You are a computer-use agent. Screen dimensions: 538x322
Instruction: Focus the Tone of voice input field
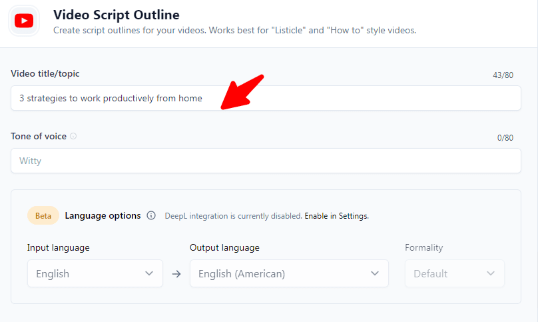(x=266, y=161)
